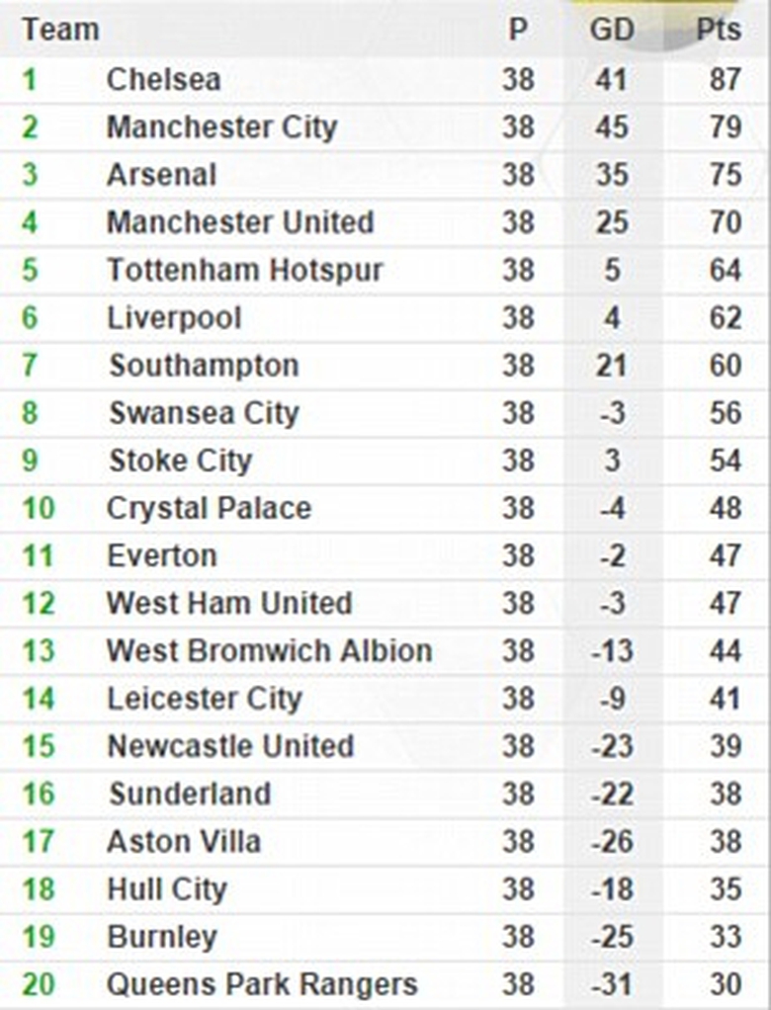This screenshot has width=771, height=1010.
Task: Select Queens Park Rangers team name
Action: (262, 984)
